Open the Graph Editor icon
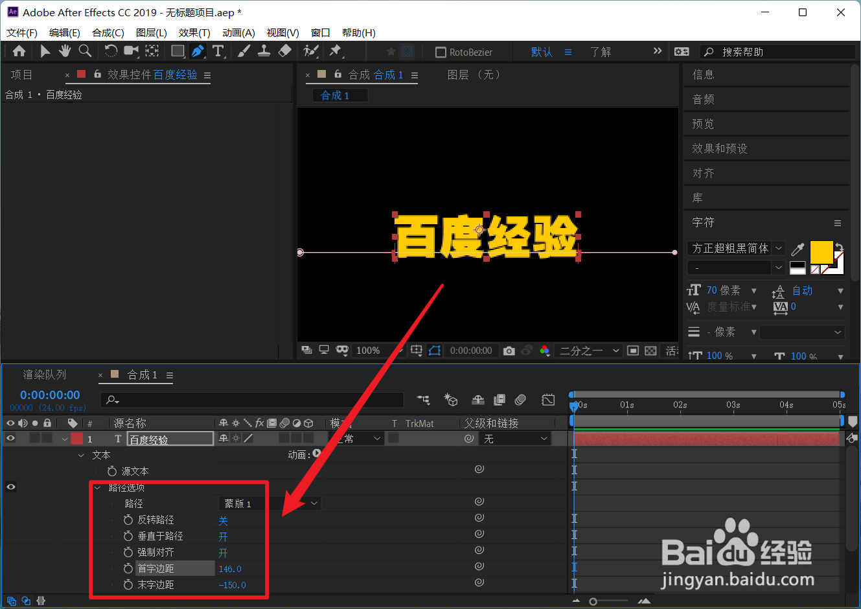This screenshot has width=861, height=609. (x=548, y=400)
